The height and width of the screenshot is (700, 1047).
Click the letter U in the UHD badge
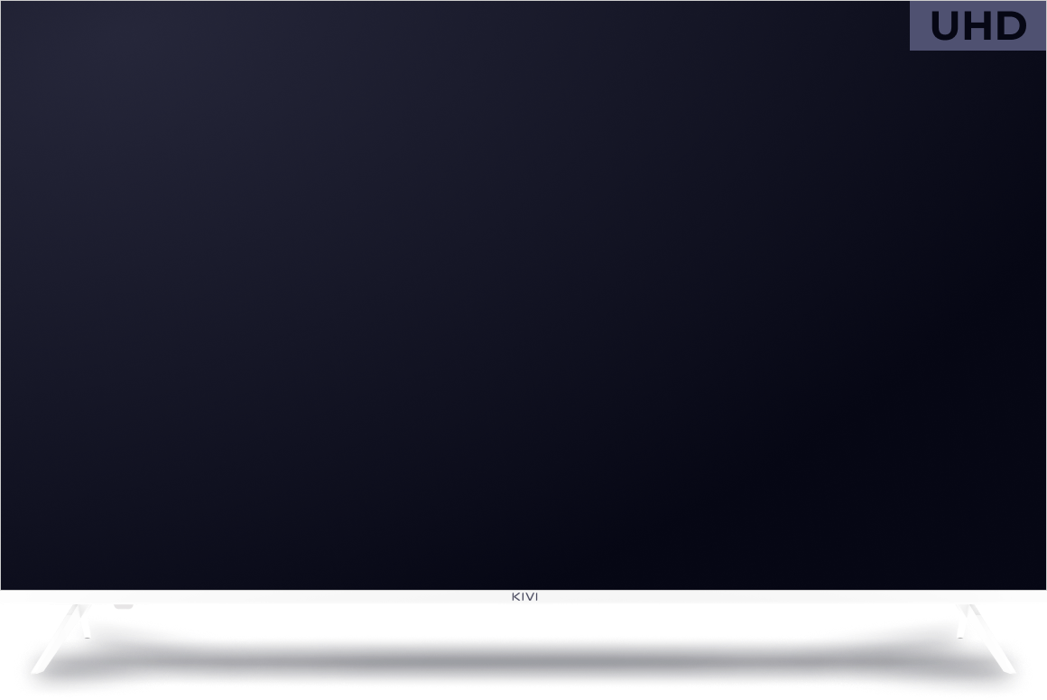[946, 26]
